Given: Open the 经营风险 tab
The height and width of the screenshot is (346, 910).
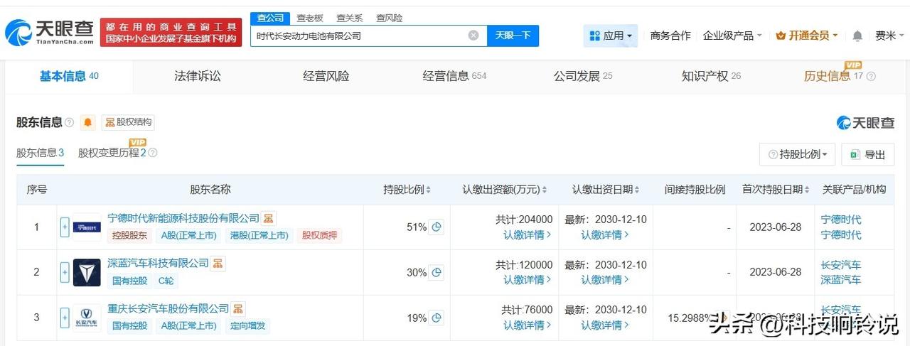Looking at the screenshot, I should (326, 76).
